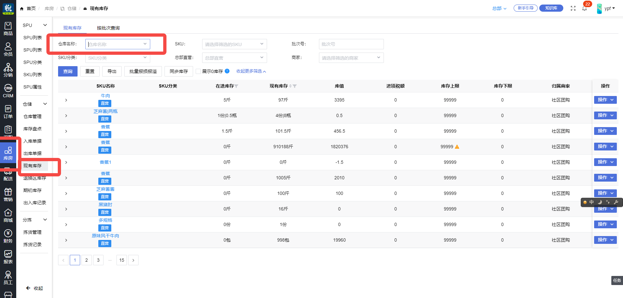This screenshot has height=298, width=623.
Task: Click the 查询 button
Action: tap(68, 71)
